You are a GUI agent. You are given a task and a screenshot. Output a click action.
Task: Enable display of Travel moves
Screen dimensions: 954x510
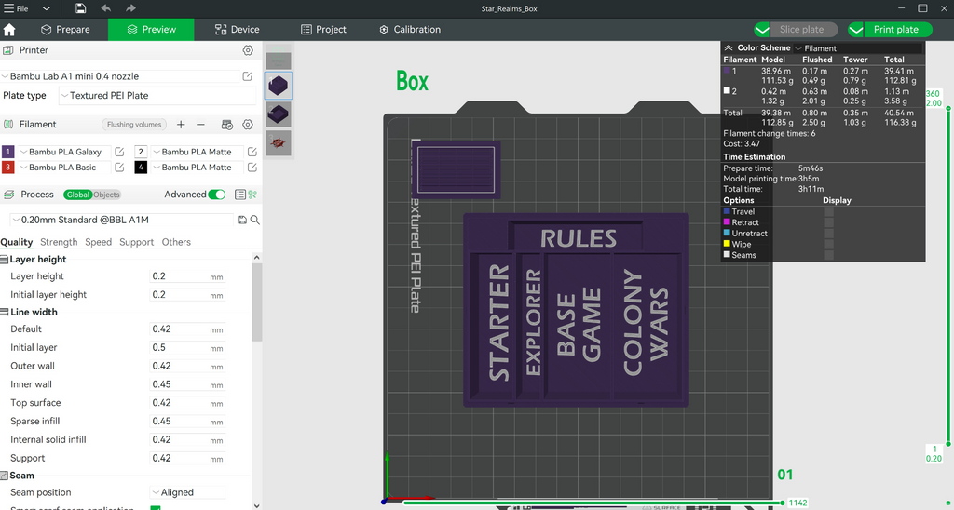(x=828, y=211)
